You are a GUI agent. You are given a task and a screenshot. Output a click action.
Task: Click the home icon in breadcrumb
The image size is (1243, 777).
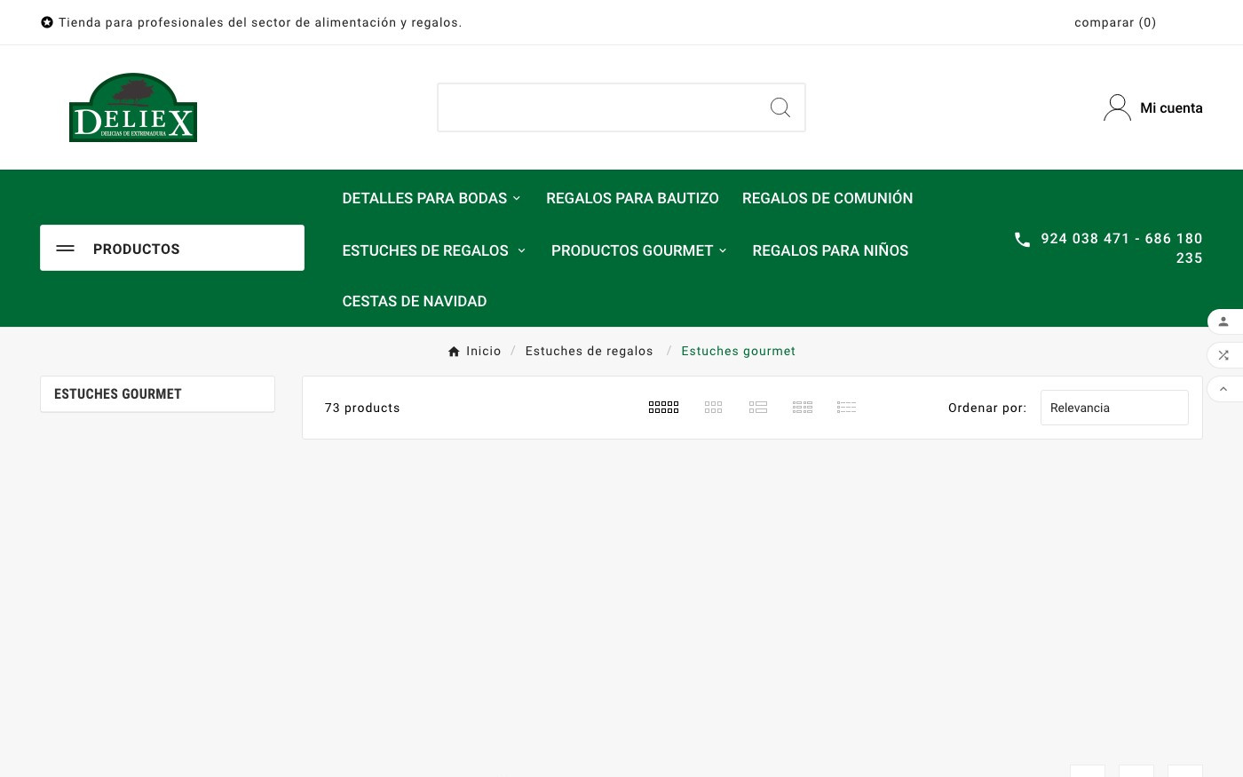[454, 352]
